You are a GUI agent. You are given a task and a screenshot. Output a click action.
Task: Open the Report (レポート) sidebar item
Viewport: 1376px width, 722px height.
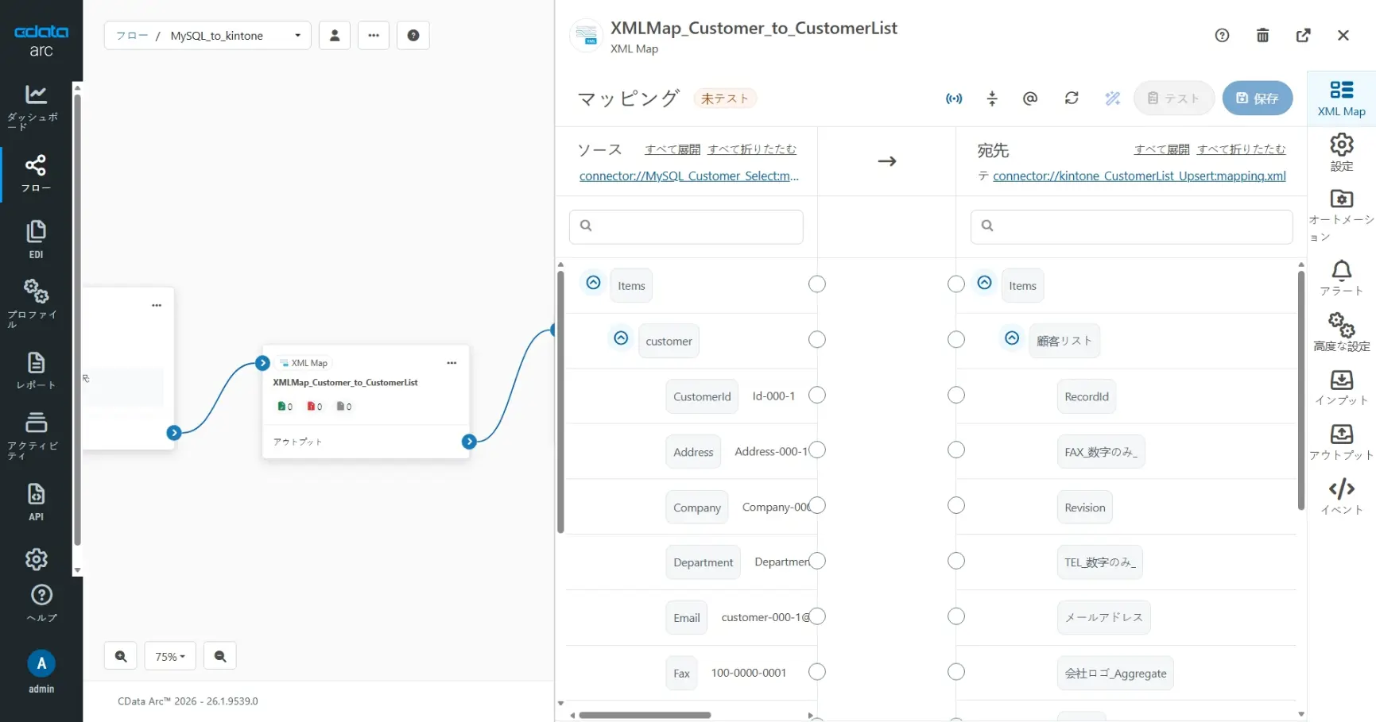(x=36, y=370)
